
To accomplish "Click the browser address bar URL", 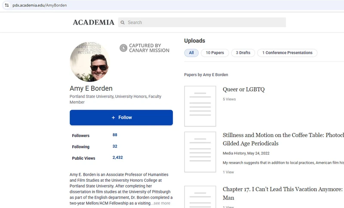I will click(x=40, y=5).
